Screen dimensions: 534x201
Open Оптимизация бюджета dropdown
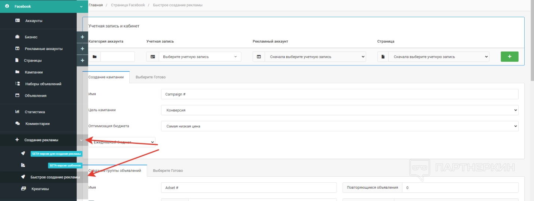[339, 126]
